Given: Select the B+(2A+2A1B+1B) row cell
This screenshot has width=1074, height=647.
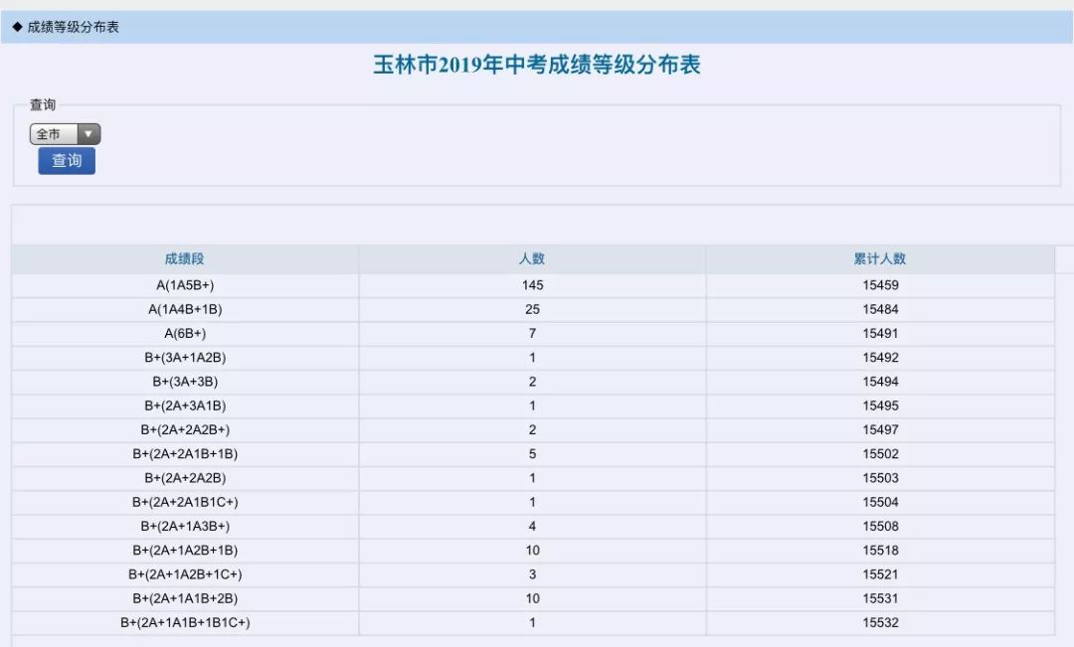Looking at the screenshot, I should pos(185,454).
